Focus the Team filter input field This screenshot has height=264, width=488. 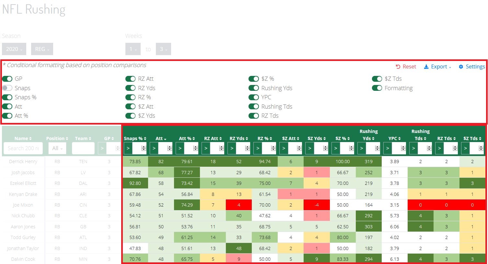tap(83, 148)
